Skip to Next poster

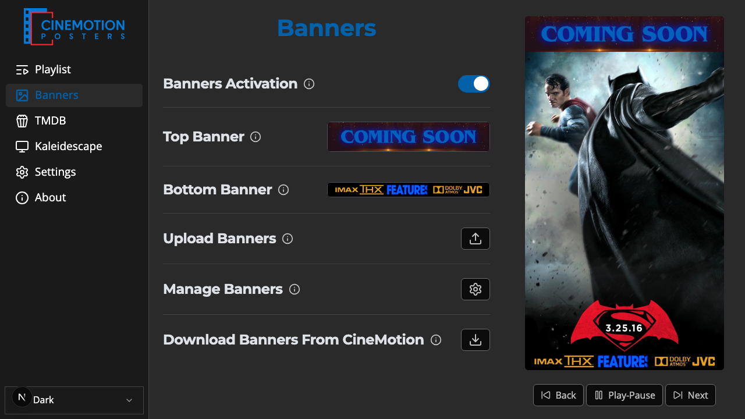pos(690,395)
